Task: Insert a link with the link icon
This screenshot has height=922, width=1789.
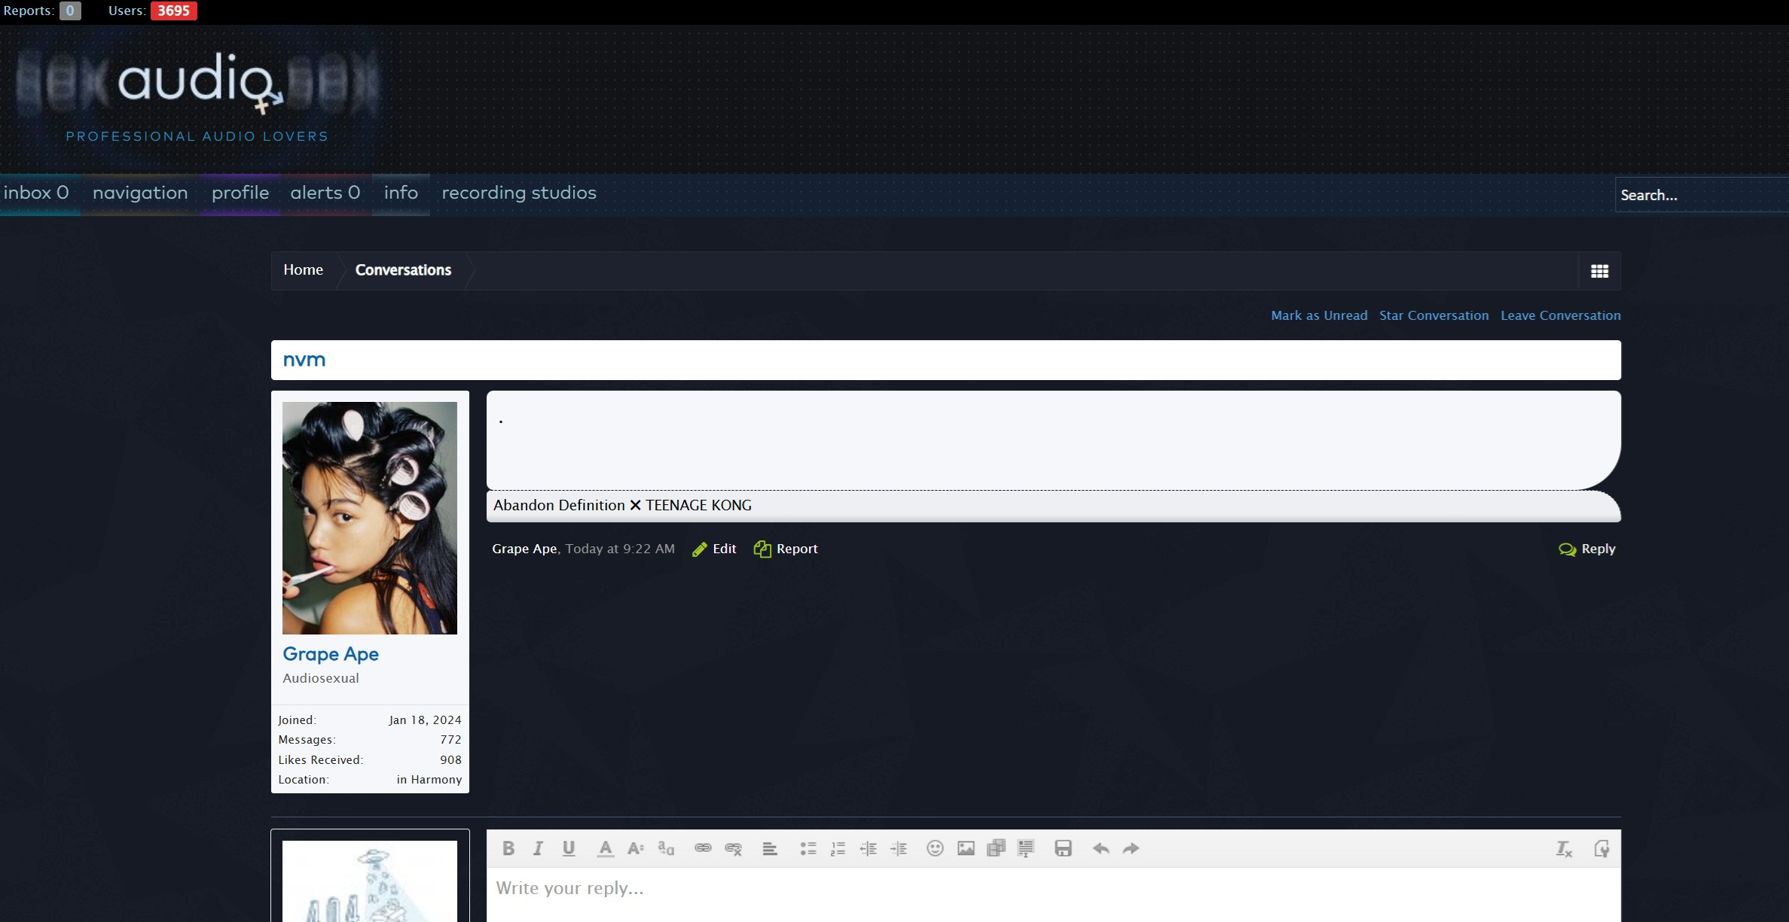Action: pyautogui.click(x=703, y=848)
